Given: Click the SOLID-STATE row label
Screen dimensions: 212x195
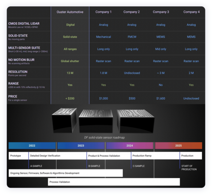Looking at the screenshot, I should [18, 36].
